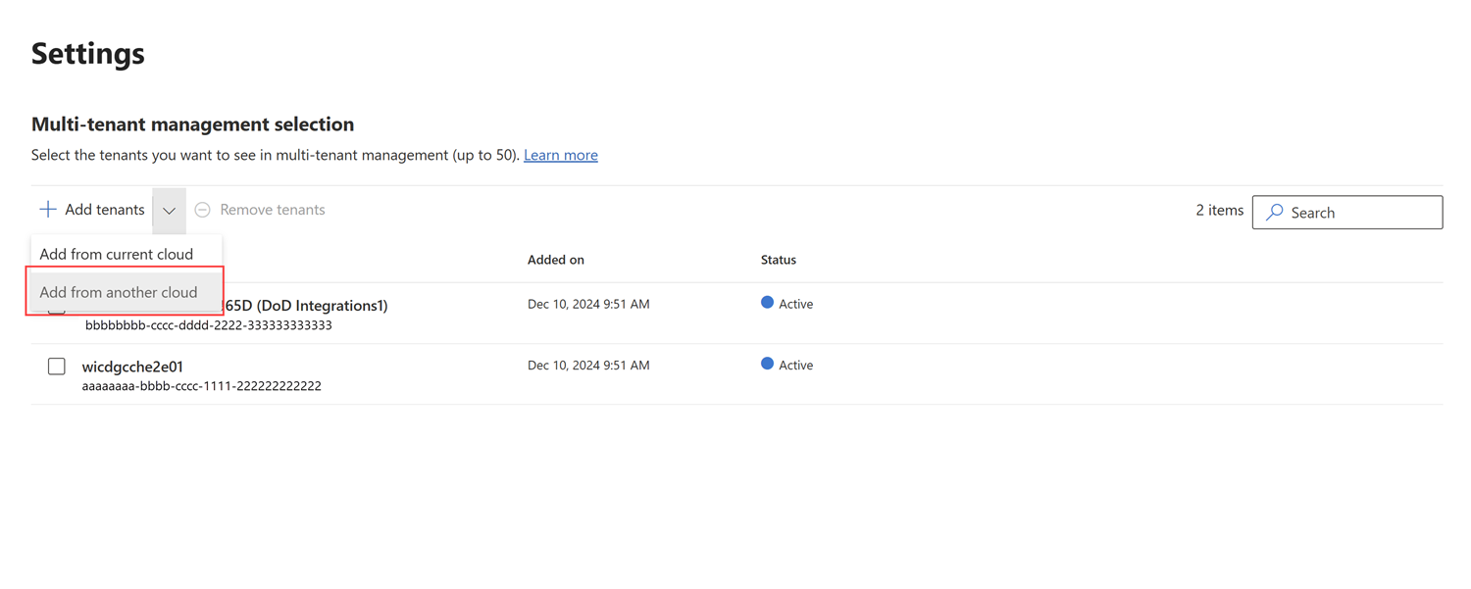Select the DoD Integrations1 tenant name
Screen dimensions: 1471x589
[306, 306]
